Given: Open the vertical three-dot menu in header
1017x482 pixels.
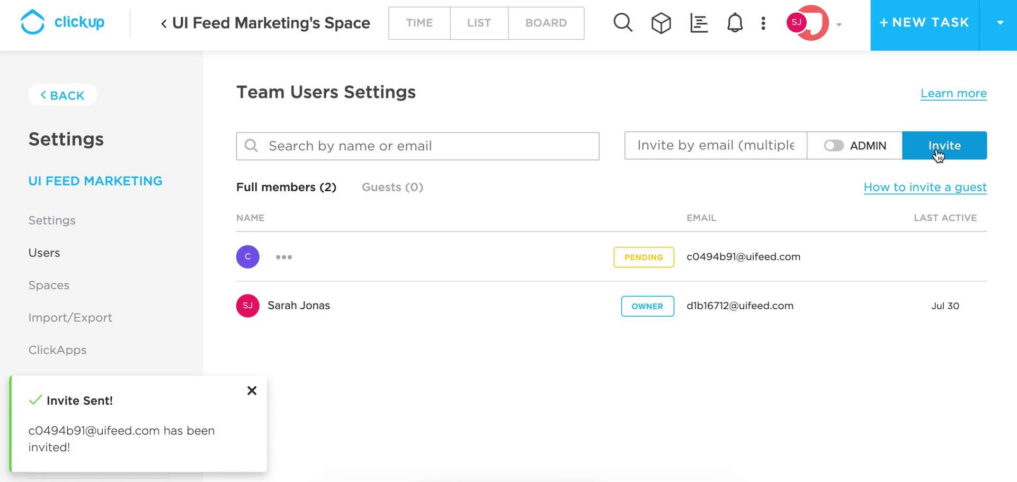Looking at the screenshot, I should (x=763, y=23).
